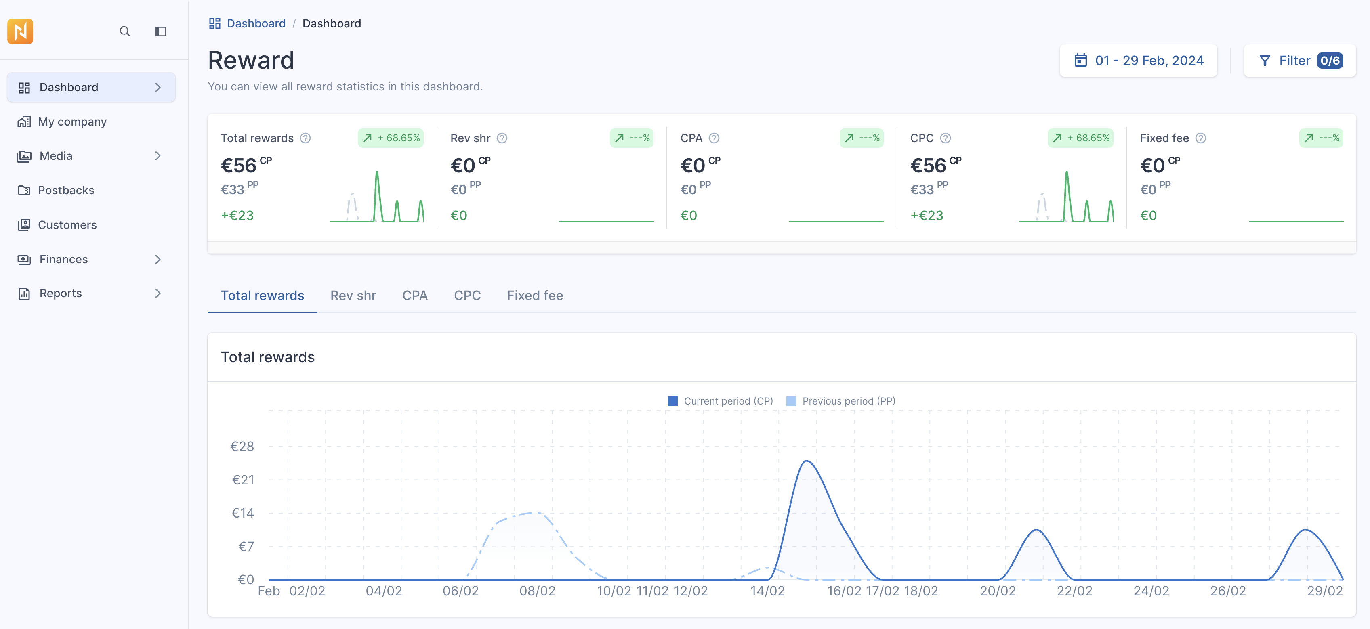Click the Postbacks folder icon
Viewport: 1370px width, 629px height.
point(24,190)
